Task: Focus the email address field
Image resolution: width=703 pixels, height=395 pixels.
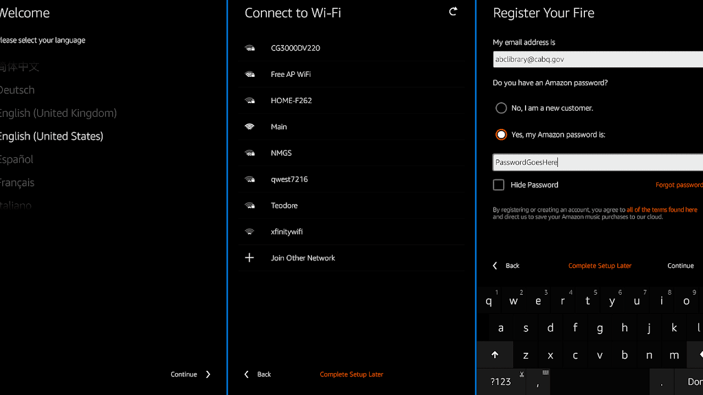Action: [x=598, y=59]
